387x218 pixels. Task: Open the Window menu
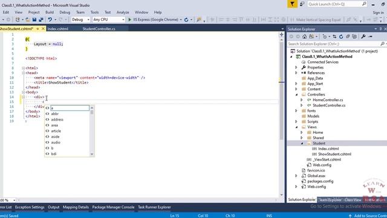click(x=141, y=12)
